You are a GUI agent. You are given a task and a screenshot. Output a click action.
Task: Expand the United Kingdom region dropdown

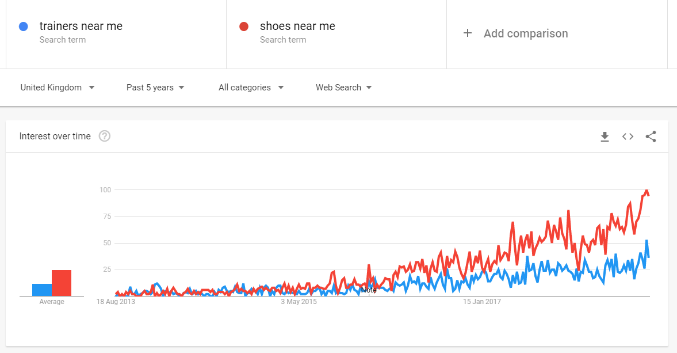click(58, 88)
